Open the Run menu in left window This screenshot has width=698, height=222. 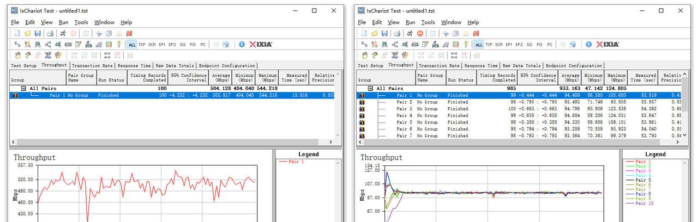[63, 22]
